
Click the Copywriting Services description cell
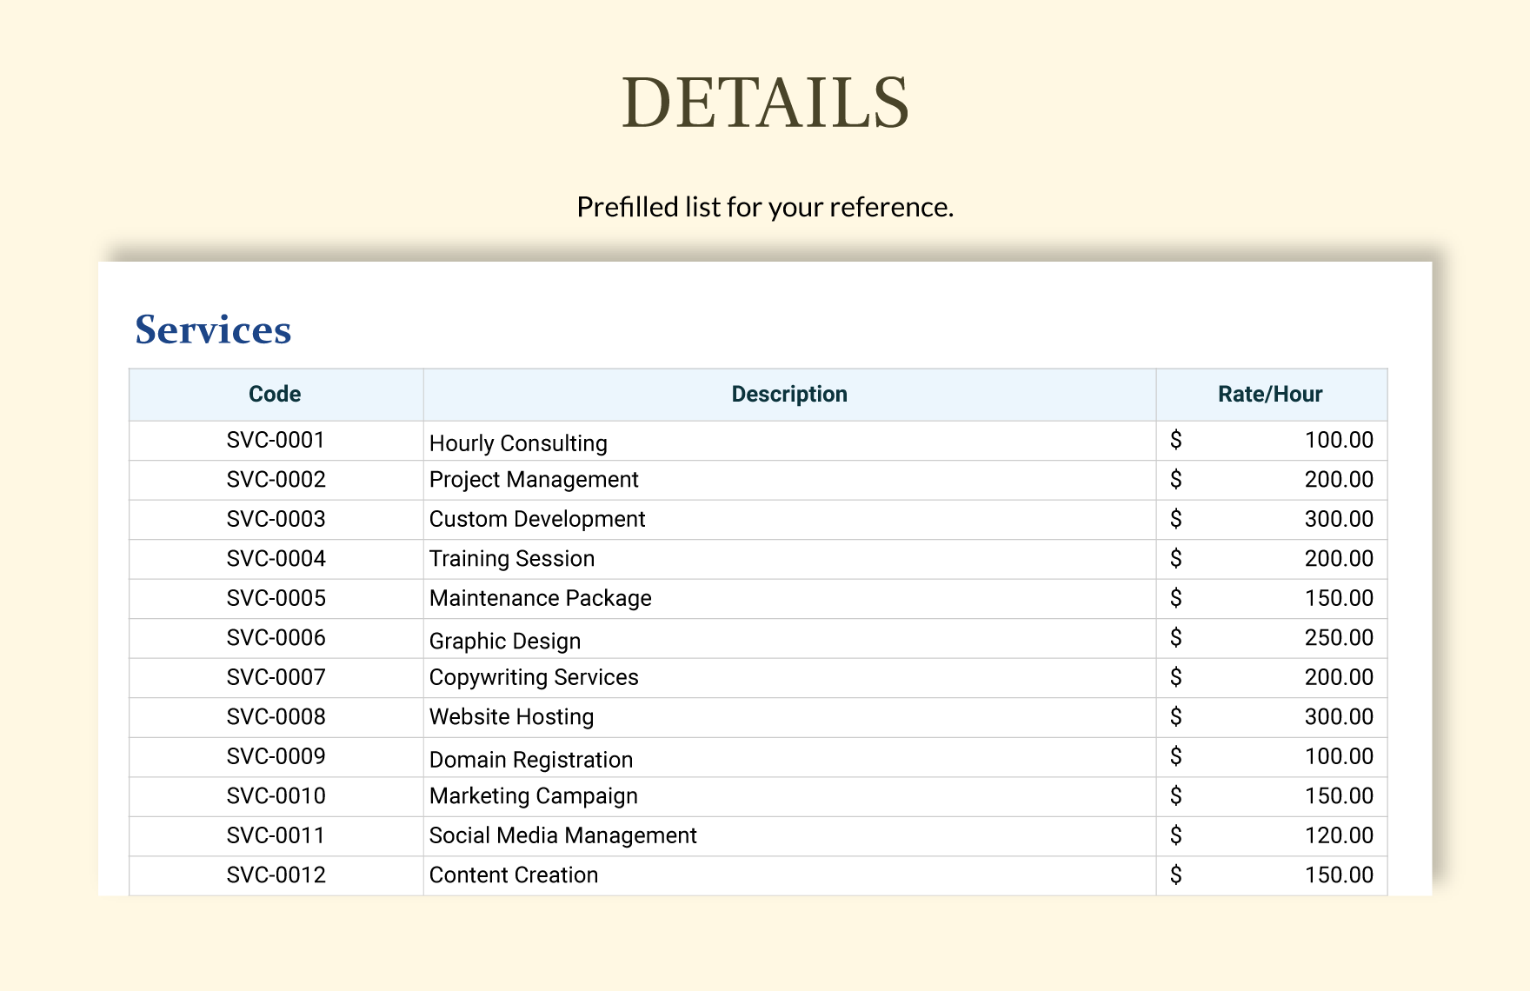(534, 677)
